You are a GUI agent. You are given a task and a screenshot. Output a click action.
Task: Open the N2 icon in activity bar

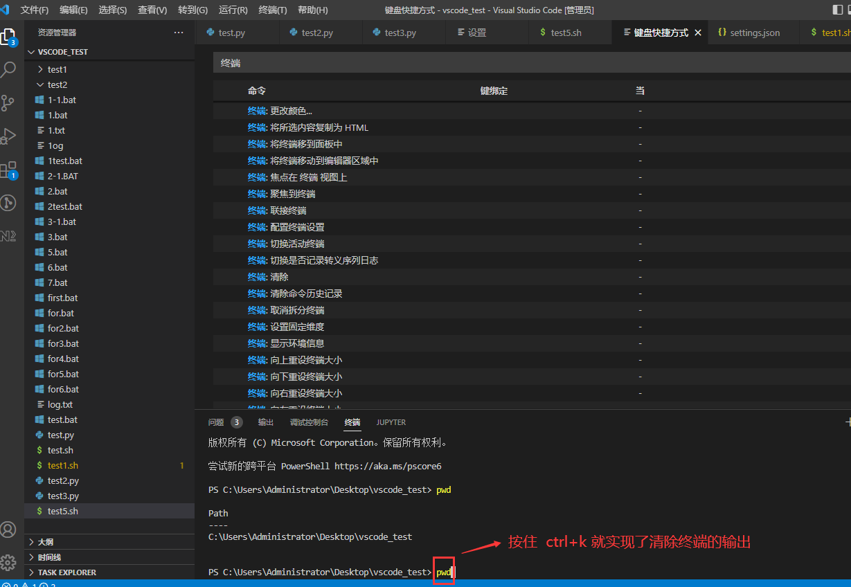pyautogui.click(x=8, y=236)
